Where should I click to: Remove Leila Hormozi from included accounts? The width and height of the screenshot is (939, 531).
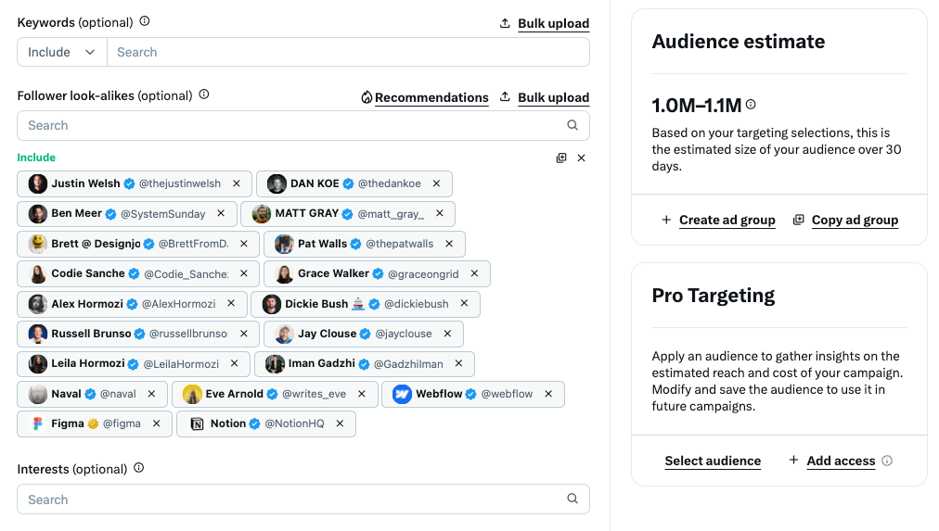pyautogui.click(x=235, y=363)
